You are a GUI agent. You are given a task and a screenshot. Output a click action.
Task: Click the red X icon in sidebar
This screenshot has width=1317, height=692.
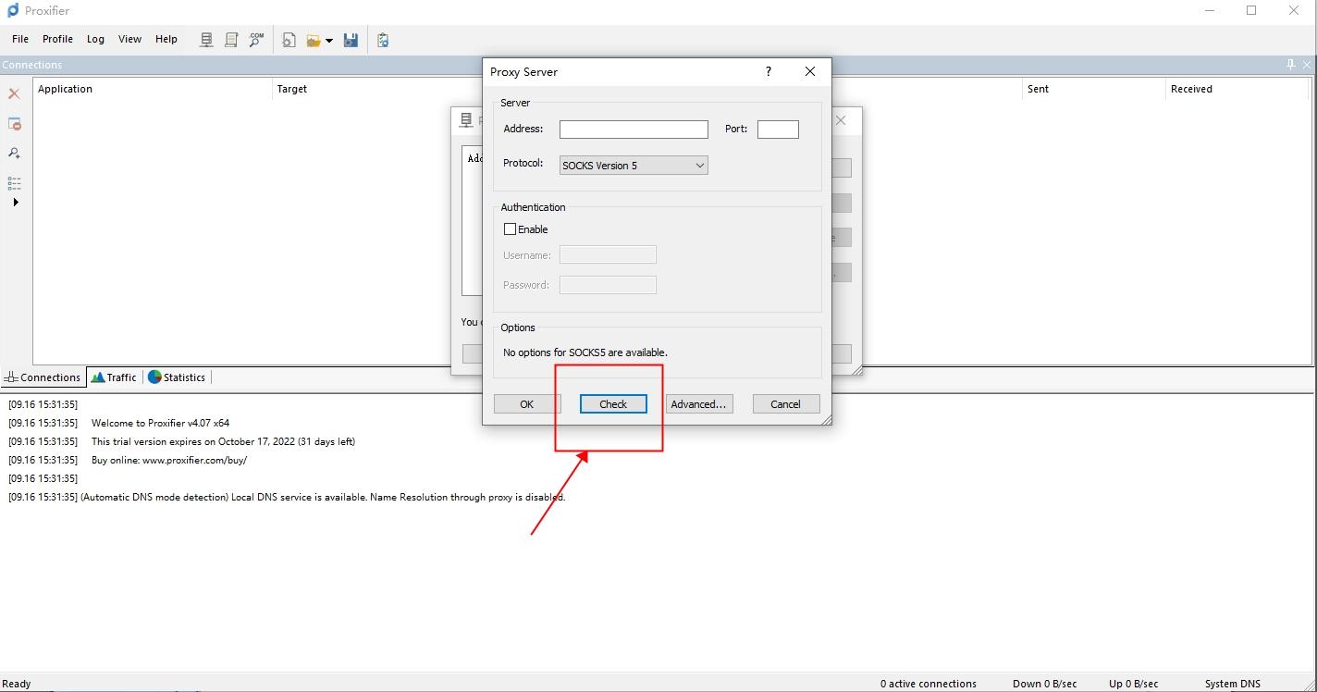point(14,93)
